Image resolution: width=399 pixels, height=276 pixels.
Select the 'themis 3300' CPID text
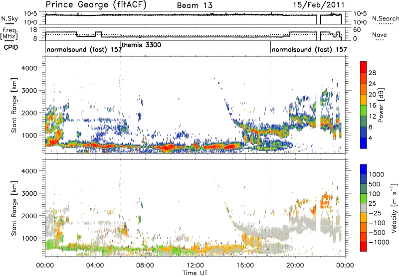click(x=142, y=45)
